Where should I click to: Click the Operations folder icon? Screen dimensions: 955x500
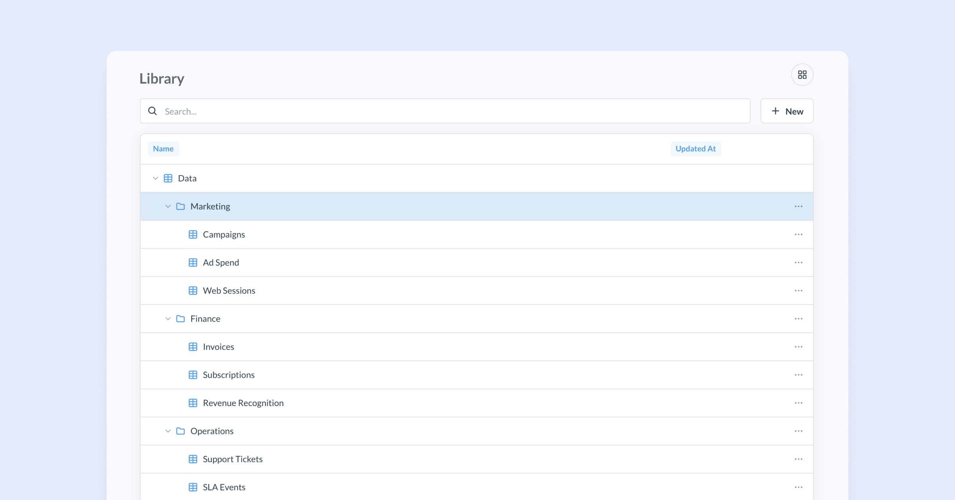point(180,431)
